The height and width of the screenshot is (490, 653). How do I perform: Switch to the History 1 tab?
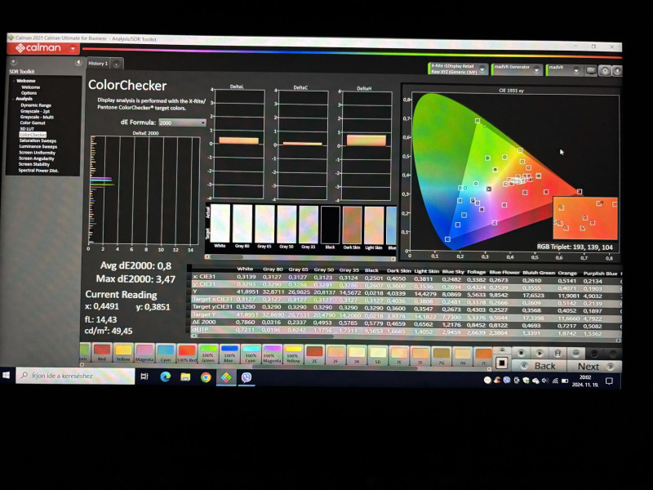[x=98, y=64]
